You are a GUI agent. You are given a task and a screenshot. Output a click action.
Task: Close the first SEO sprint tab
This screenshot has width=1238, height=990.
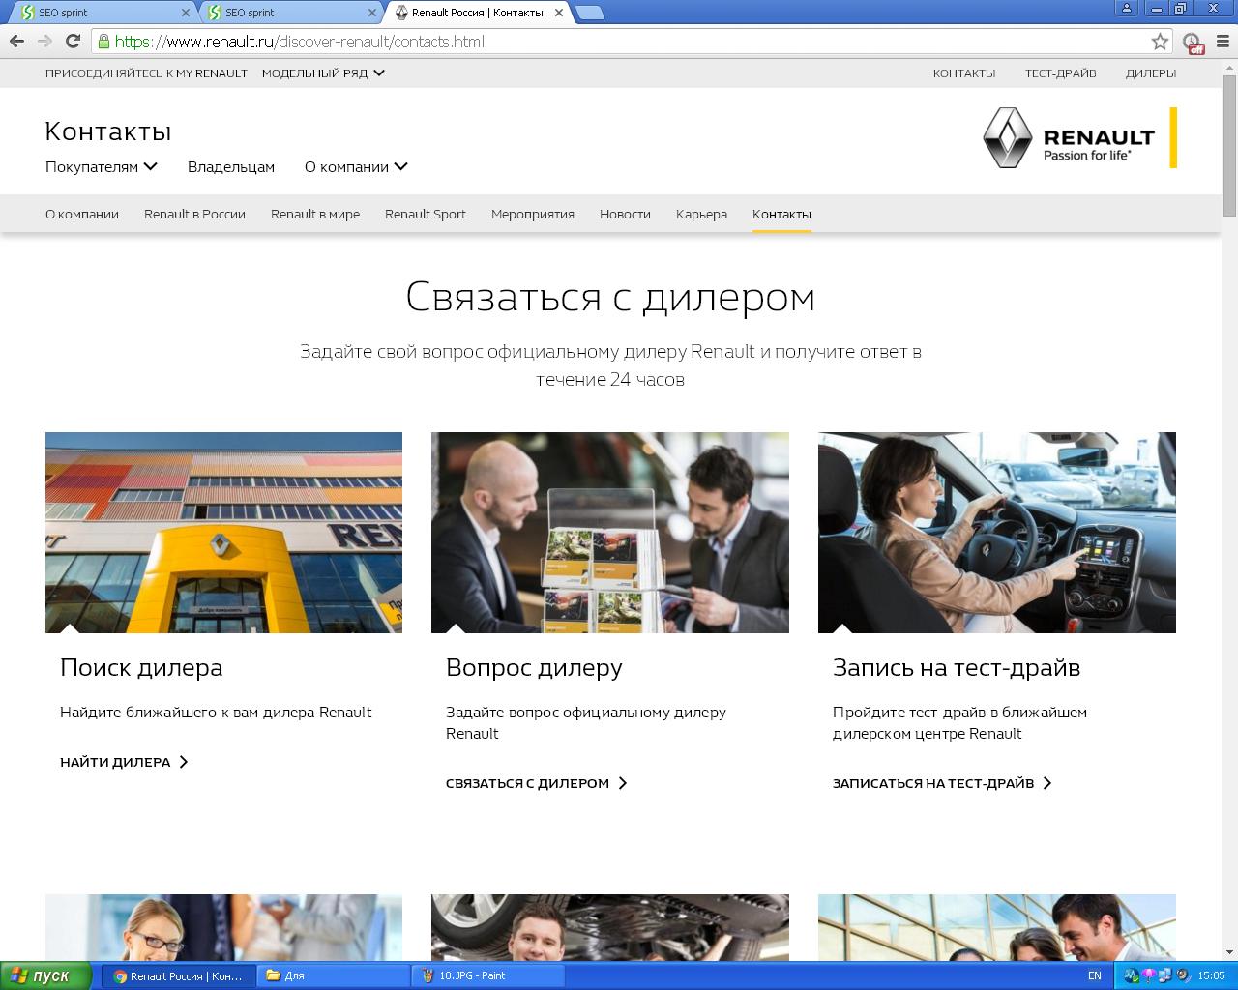(187, 13)
